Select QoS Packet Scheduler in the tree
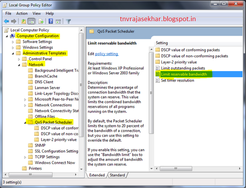Viewport: 246px width, 188px height. click(53, 122)
